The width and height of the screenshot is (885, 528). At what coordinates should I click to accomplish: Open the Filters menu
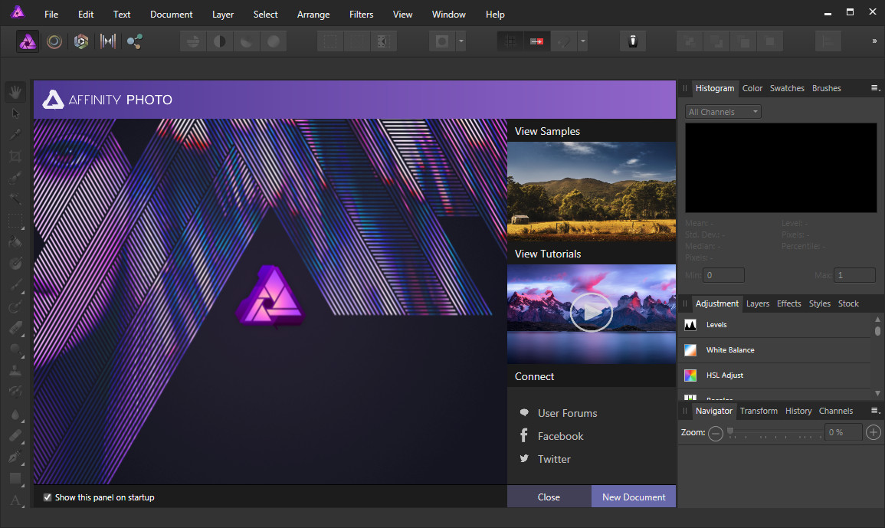point(361,14)
